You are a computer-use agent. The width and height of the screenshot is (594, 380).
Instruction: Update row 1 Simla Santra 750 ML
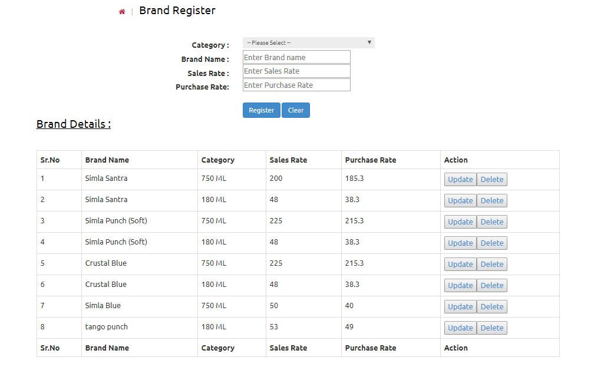pyautogui.click(x=460, y=180)
